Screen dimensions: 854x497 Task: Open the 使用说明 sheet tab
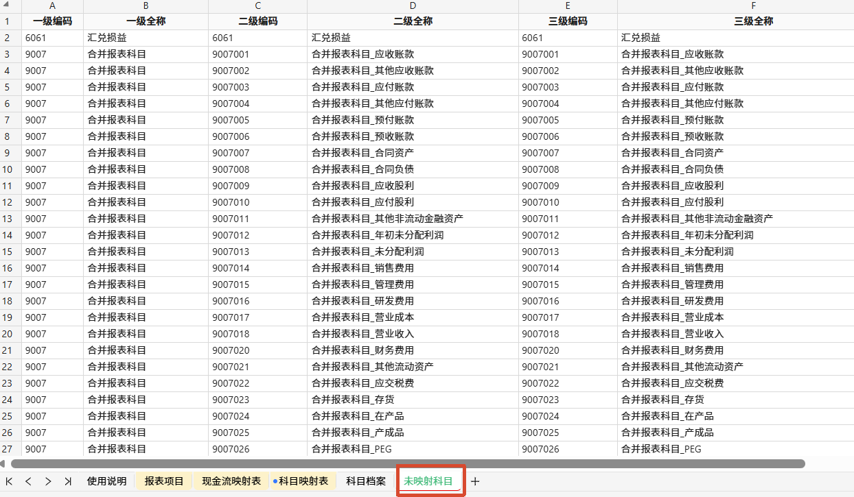click(x=106, y=481)
